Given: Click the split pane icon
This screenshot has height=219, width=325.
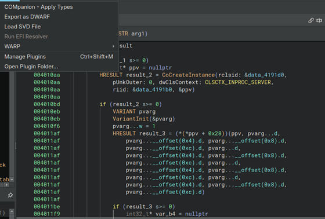Looking at the screenshot, I should (x=319, y=20).
